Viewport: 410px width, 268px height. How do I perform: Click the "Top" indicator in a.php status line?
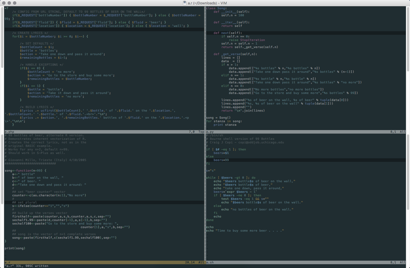[x=201, y=132]
